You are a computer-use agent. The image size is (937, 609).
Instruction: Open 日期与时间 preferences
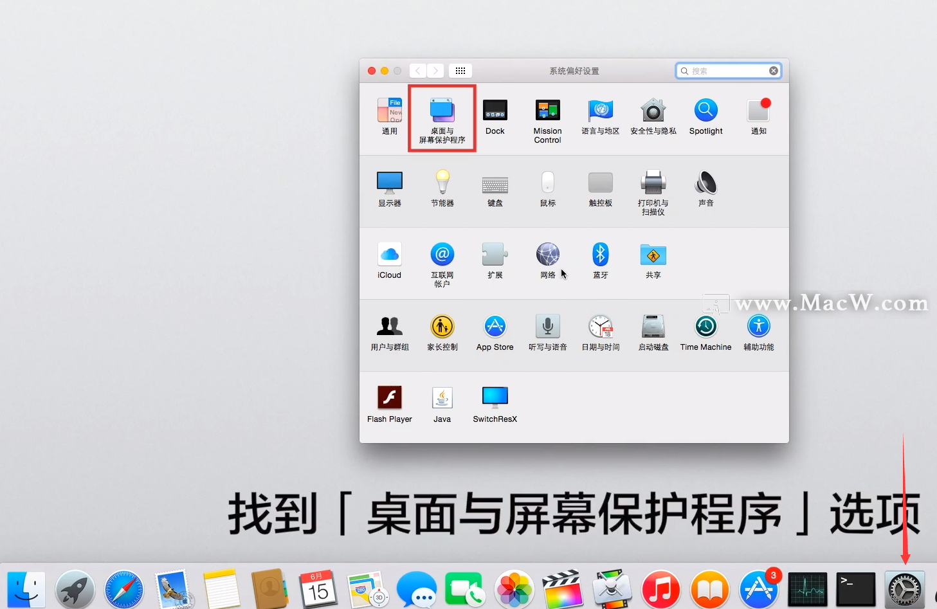pyautogui.click(x=601, y=332)
